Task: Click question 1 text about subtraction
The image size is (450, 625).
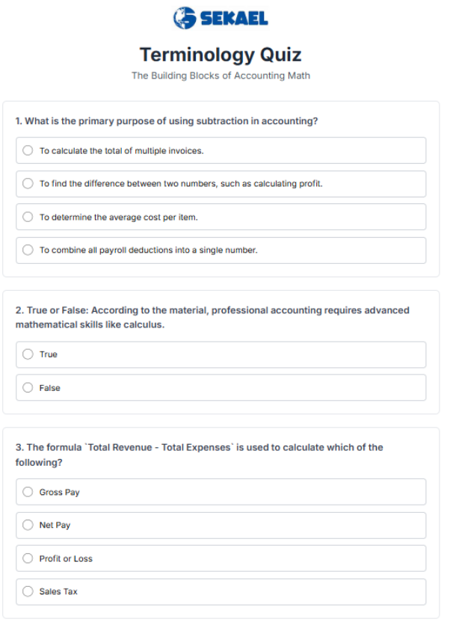Action: 166,121
